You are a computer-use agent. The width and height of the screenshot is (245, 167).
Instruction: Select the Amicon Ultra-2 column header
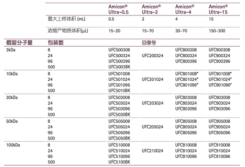coord(151,9)
